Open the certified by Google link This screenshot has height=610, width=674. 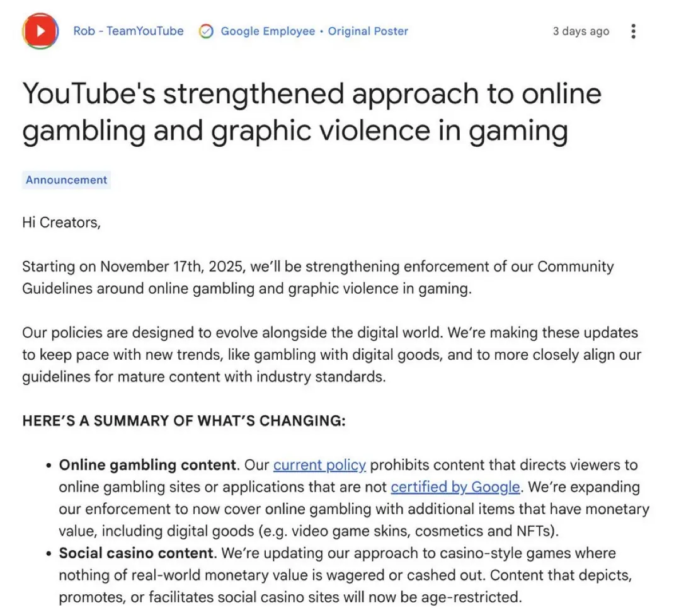(x=455, y=486)
